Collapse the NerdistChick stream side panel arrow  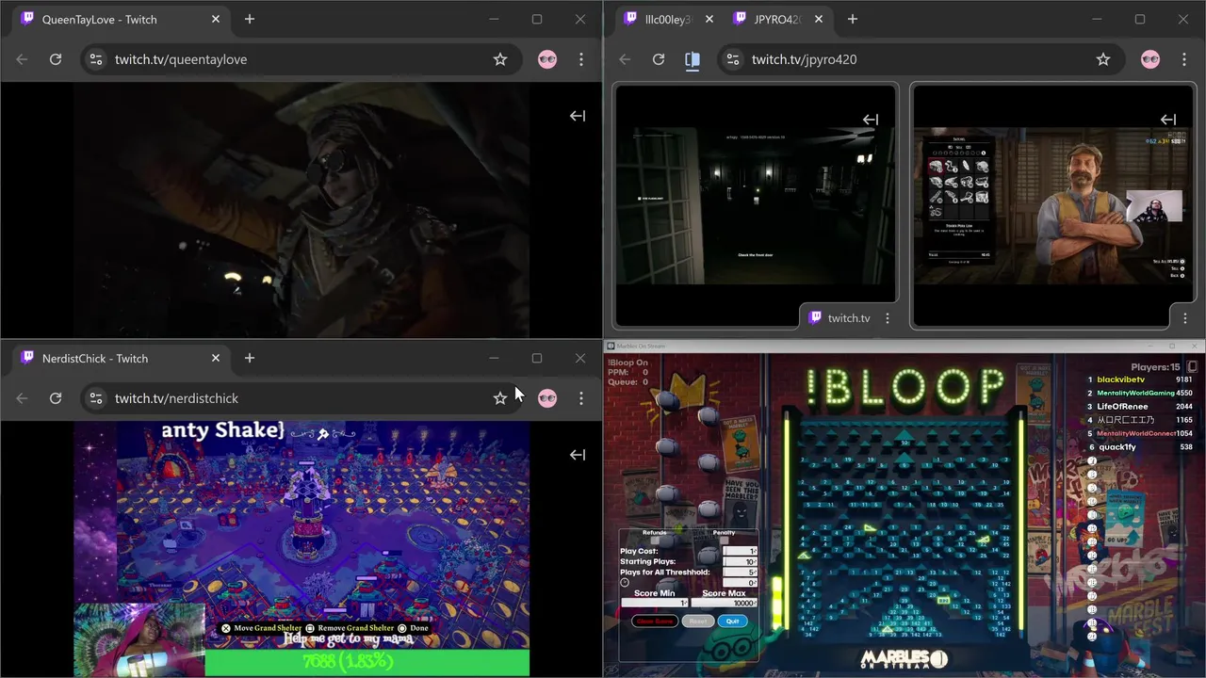pos(578,455)
